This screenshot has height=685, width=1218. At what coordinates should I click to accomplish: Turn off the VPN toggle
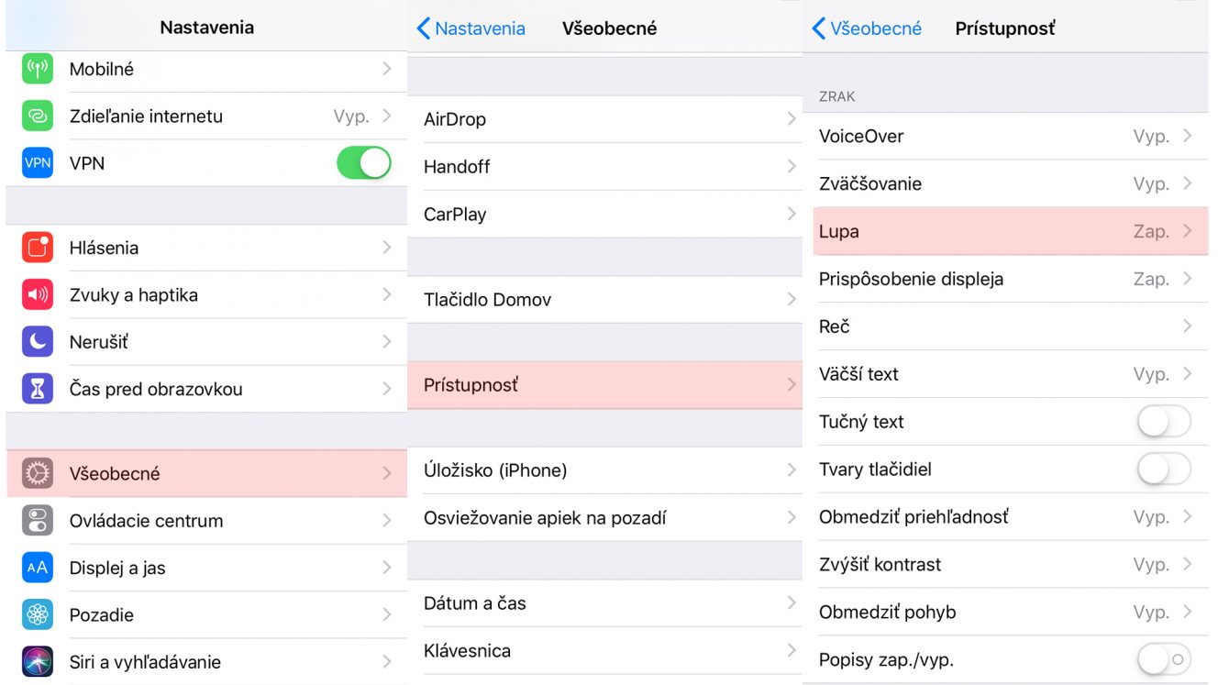click(364, 163)
